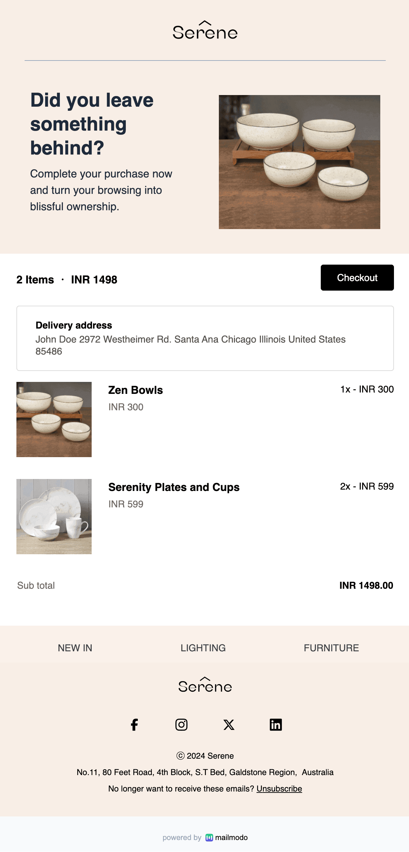Click the Checkout button
This screenshot has width=409, height=852.
click(357, 278)
